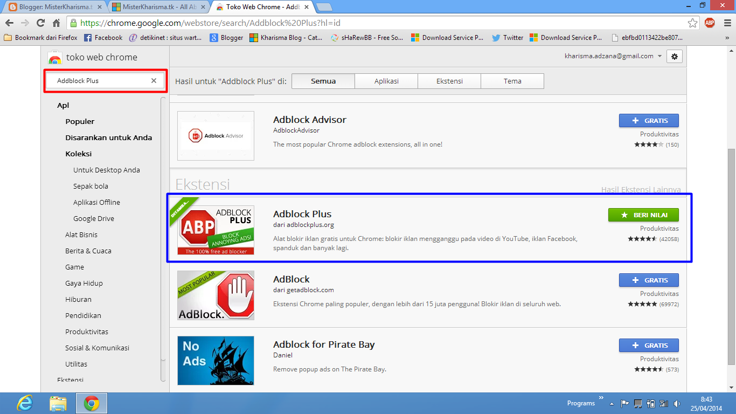Open the sHaRewBB bookmark
The image size is (736, 414).
coord(367,38)
